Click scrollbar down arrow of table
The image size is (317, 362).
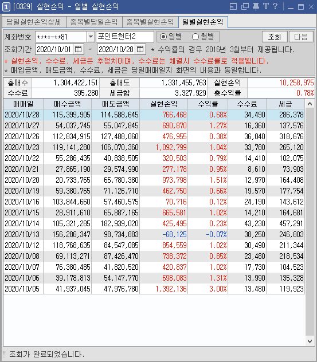click(x=310, y=341)
